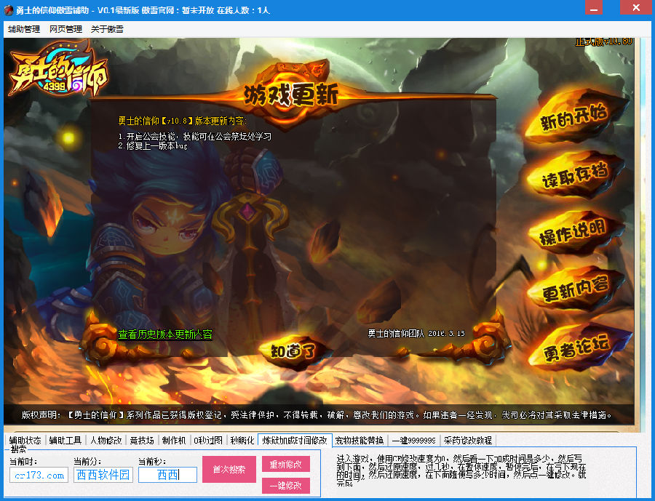Click the app icon in the title bar
Screen dimensions: 655x501
[8, 10]
